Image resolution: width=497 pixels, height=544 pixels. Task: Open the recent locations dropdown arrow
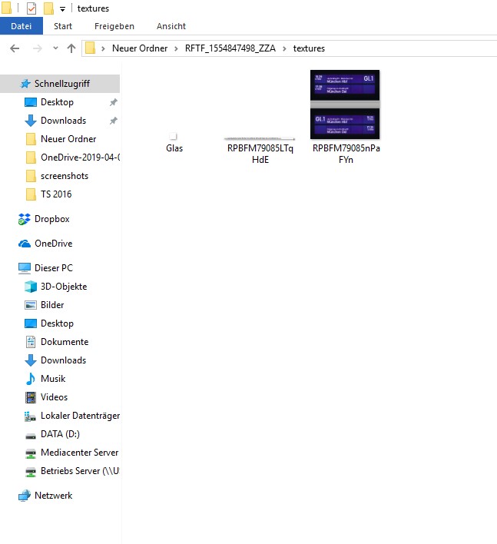(x=55, y=48)
